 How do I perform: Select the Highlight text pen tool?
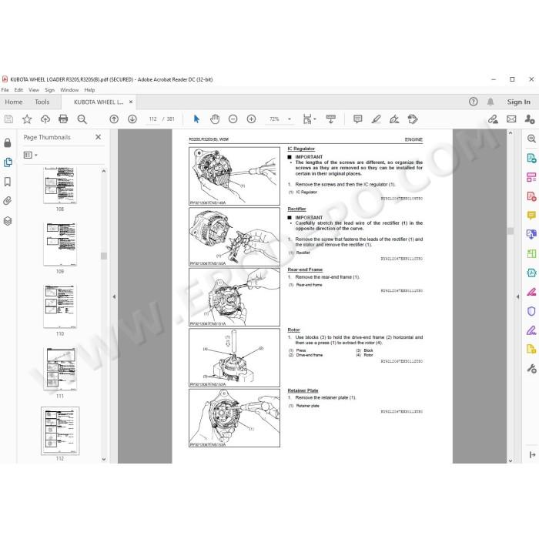click(x=376, y=119)
